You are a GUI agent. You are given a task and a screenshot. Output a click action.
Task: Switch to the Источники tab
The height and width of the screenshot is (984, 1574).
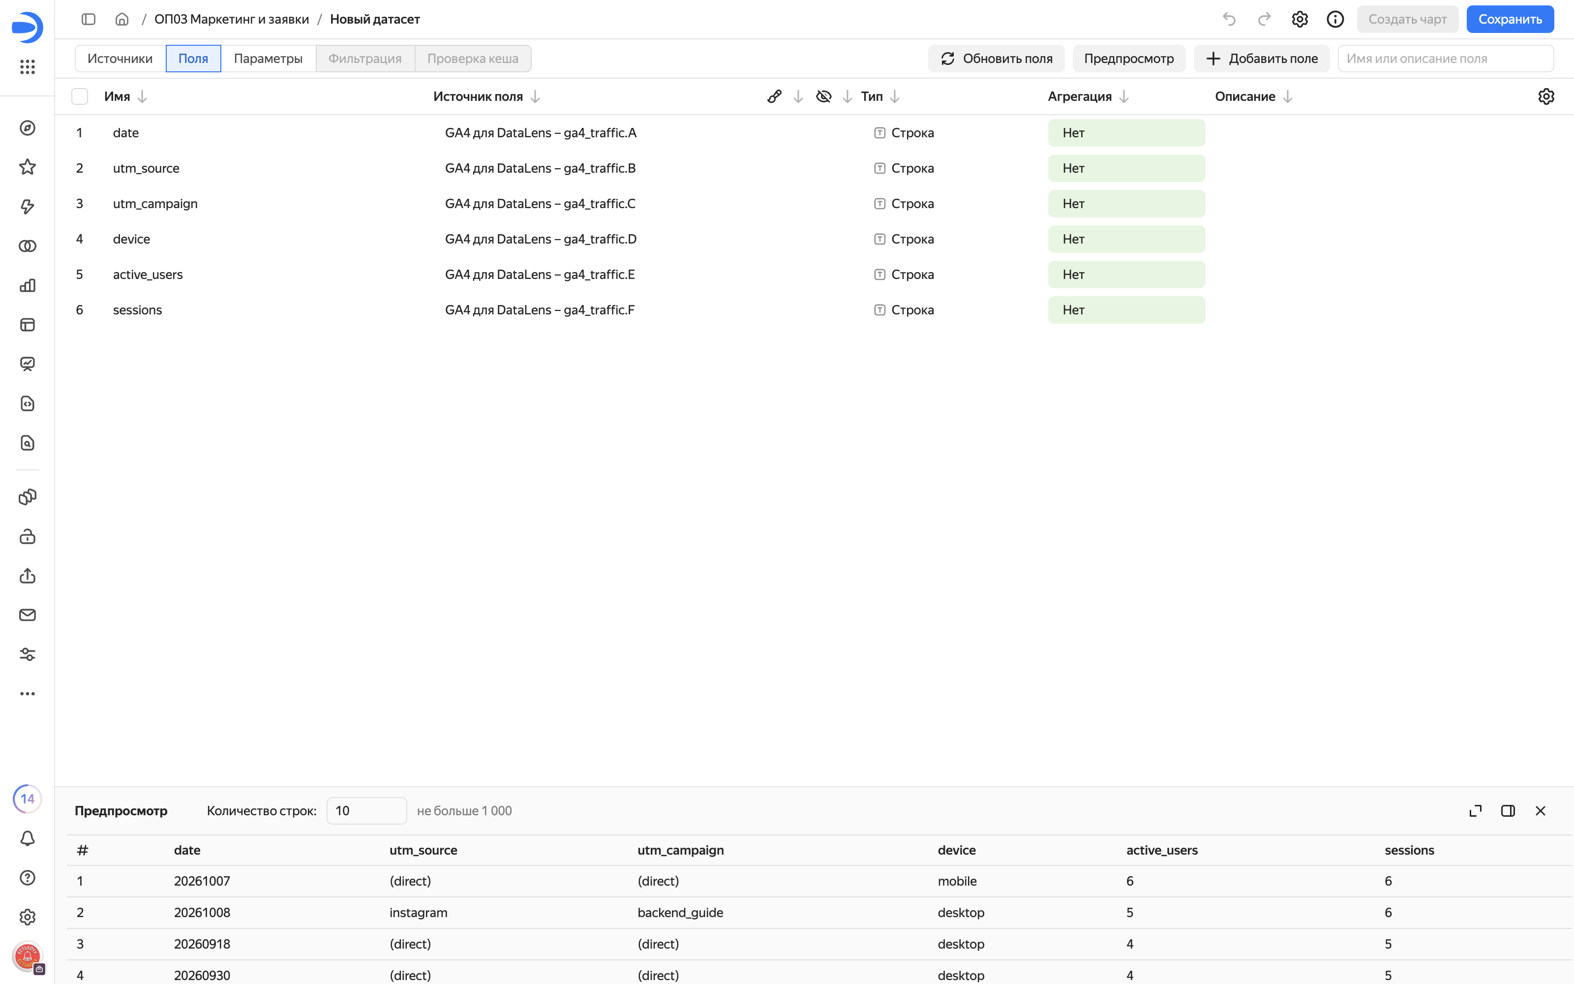[121, 59]
